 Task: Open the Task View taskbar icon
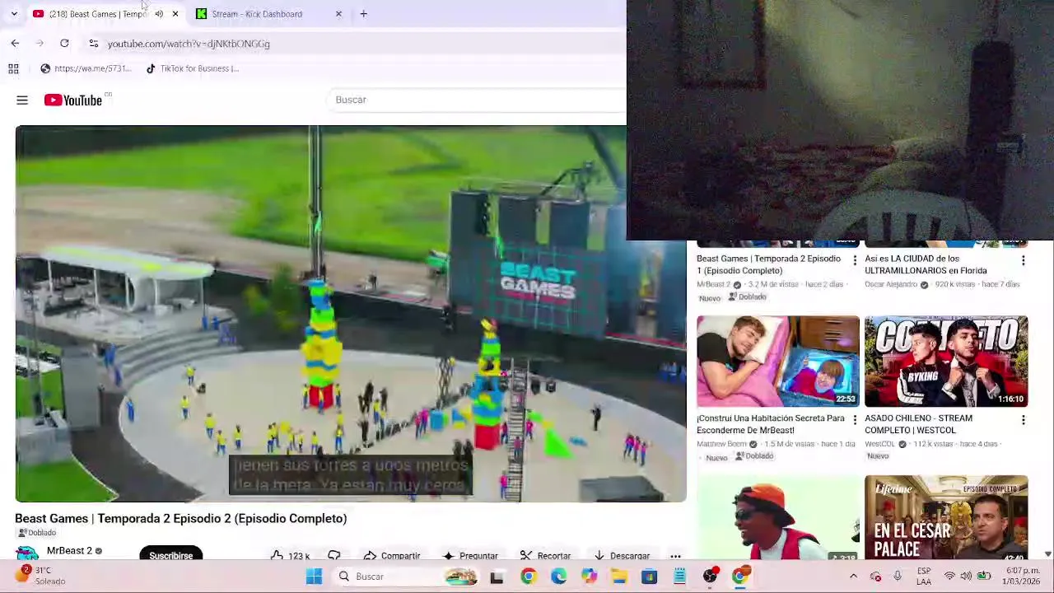[x=497, y=577]
